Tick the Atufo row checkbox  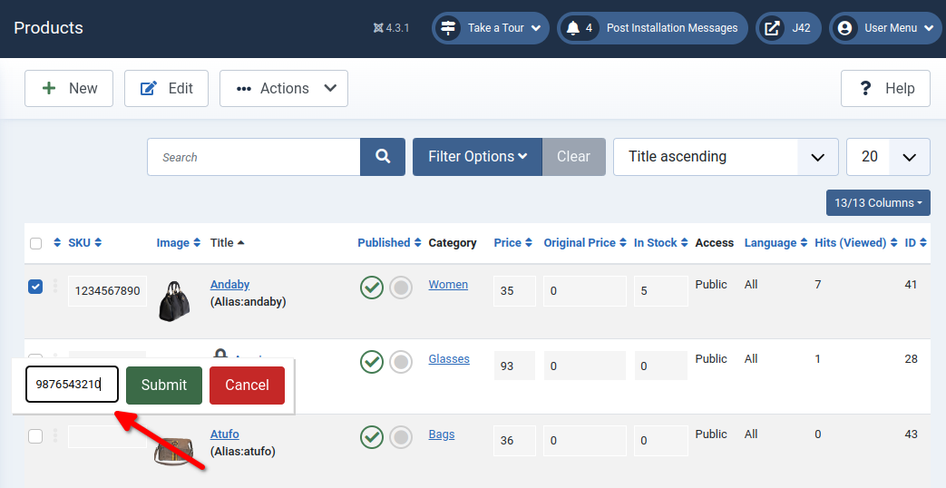point(35,436)
